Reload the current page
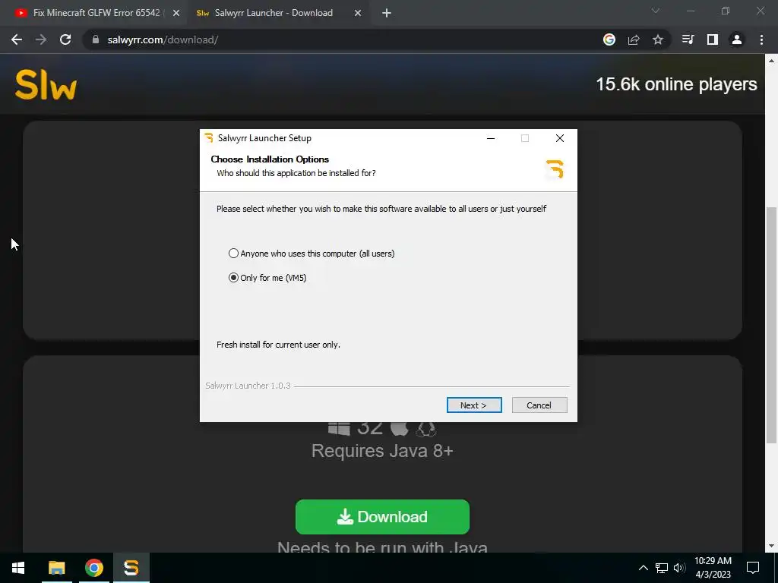Image resolution: width=778 pixels, height=583 pixels. [65, 39]
